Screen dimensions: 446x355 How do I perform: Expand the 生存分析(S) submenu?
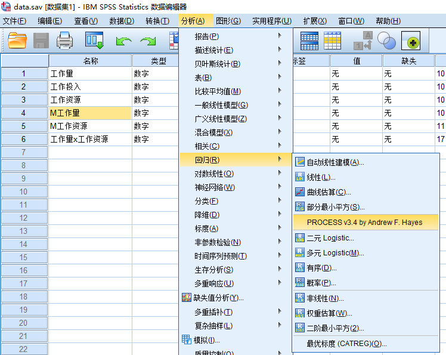[x=236, y=270]
